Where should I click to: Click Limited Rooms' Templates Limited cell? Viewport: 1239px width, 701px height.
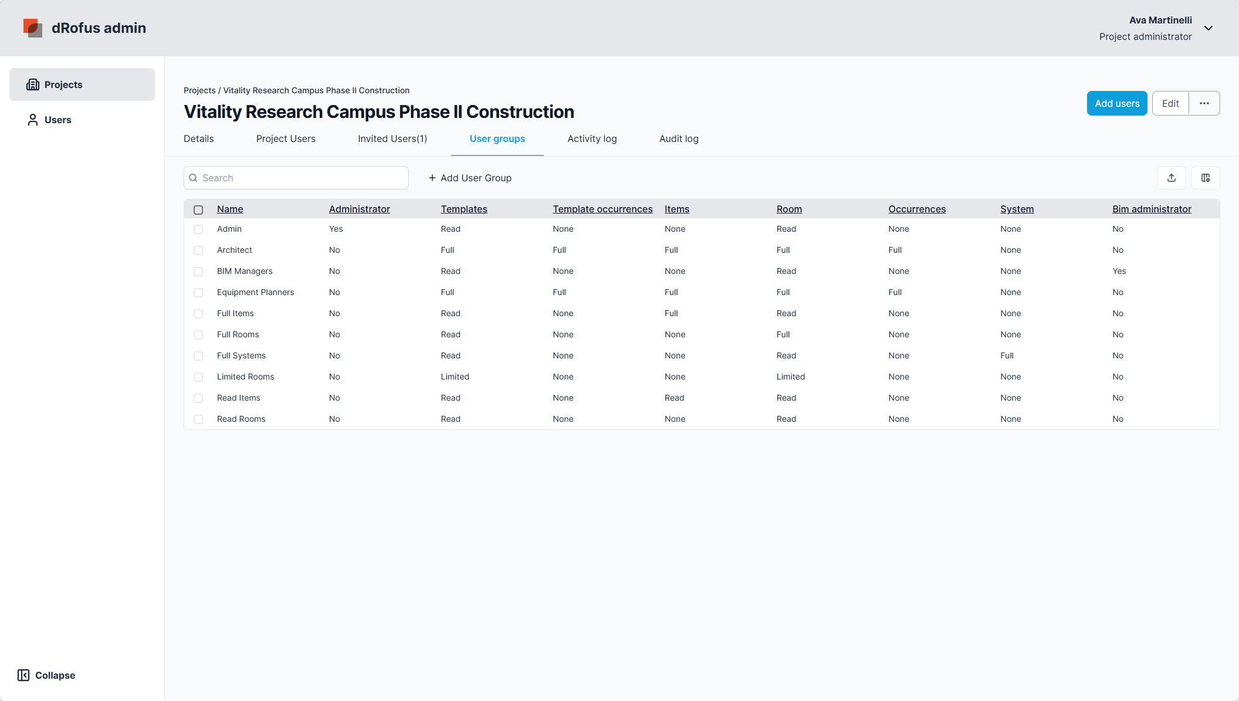point(455,377)
